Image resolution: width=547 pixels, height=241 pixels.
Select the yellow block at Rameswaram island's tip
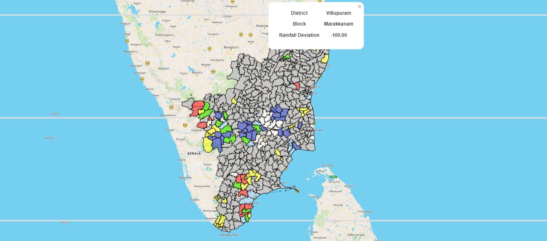[297, 190]
